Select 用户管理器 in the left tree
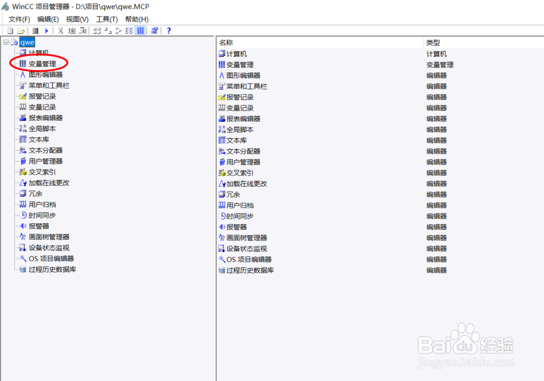Viewport: 544px width, 381px height. (46, 161)
